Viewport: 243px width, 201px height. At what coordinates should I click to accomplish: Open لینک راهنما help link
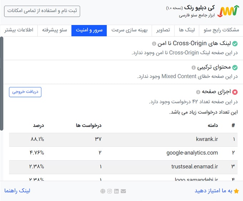pyautogui.click(x=17, y=191)
